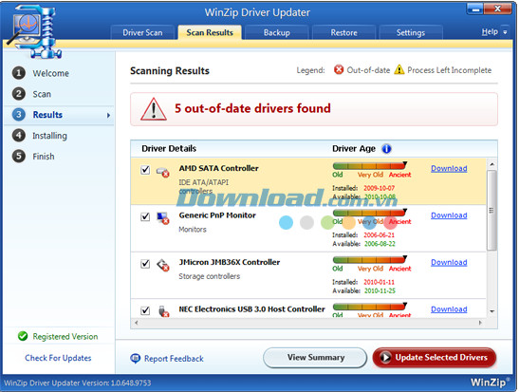Click the Storage controllers category text
This screenshot has height=392, width=519.
209,276
